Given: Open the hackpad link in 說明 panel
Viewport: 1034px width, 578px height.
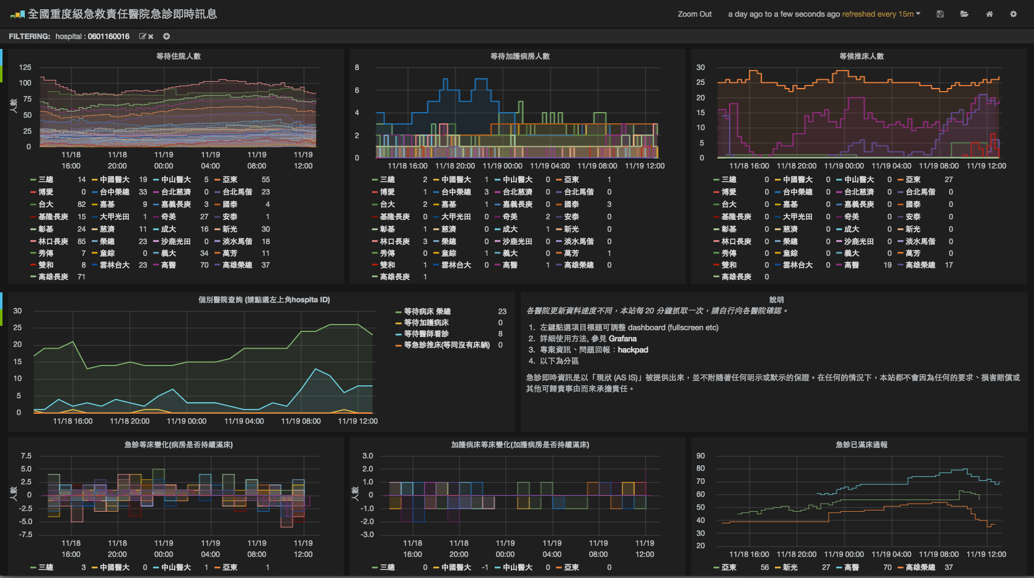Looking at the screenshot, I should (x=633, y=350).
